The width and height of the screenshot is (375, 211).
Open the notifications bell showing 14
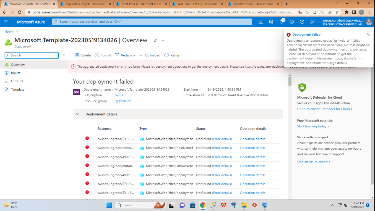pyautogui.click(x=282, y=22)
